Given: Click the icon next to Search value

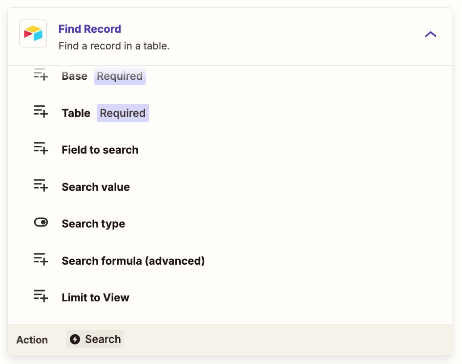Looking at the screenshot, I should click(x=41, y=185).
